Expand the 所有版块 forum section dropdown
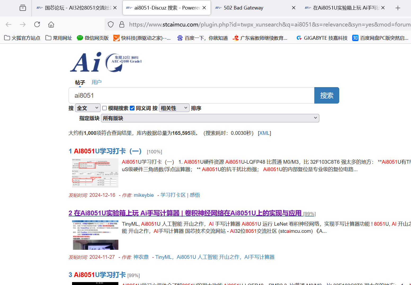The width and height of the screenshot is (411, 285). [210, 118]
